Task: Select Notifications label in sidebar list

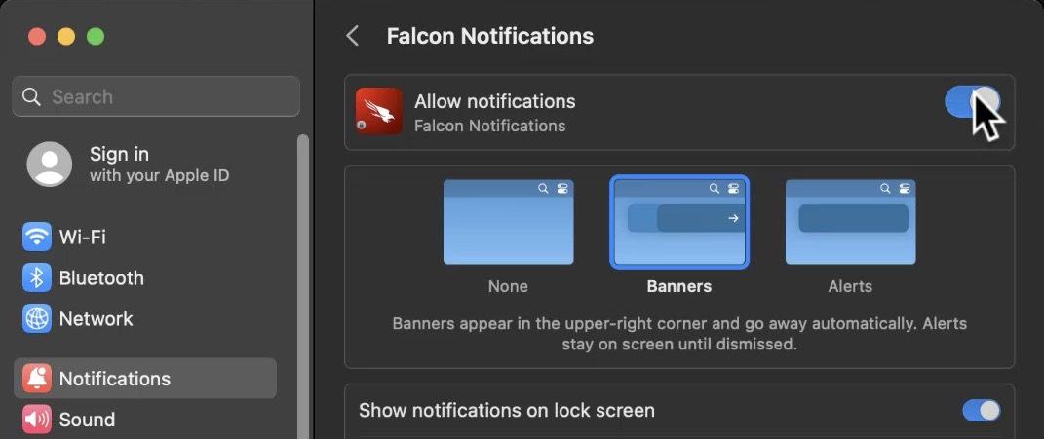Action: pyautogui.click(x=114, y=379)
